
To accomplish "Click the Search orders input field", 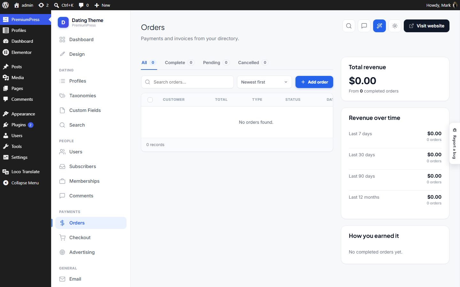I will 188,82.
